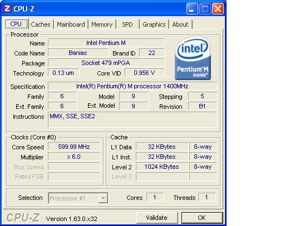This screenshot has height=226, width=285.
Task: Click the Threads value field
Action: [207, 197]
